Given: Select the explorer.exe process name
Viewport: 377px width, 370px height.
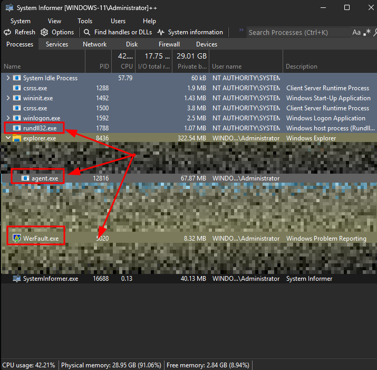Looking at the screenshot, I should click(x=40, y=138).
